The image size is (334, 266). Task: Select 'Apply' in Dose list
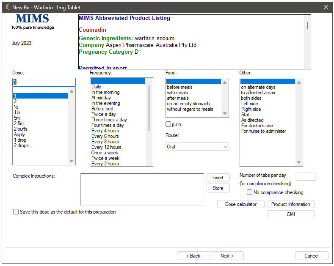click(x=40, y=134)
